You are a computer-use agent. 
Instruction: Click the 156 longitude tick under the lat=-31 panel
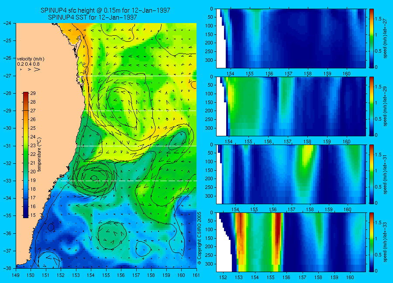272,209
